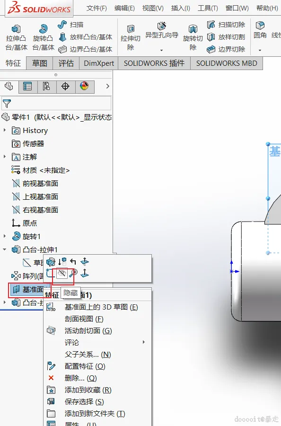Screen dimensions: 281x426
Task: Choose 剖面视图 (F) from context menu
Action: pyautogui.click(x=97, y=319)
